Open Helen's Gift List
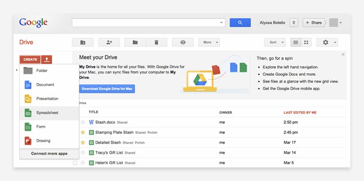The image size is (364, 181). pyautogui.click(x=109, y=163)
